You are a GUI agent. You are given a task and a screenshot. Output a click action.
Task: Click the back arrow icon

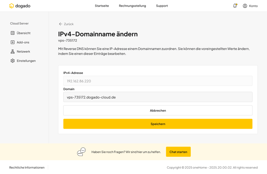tap(60, 24)
